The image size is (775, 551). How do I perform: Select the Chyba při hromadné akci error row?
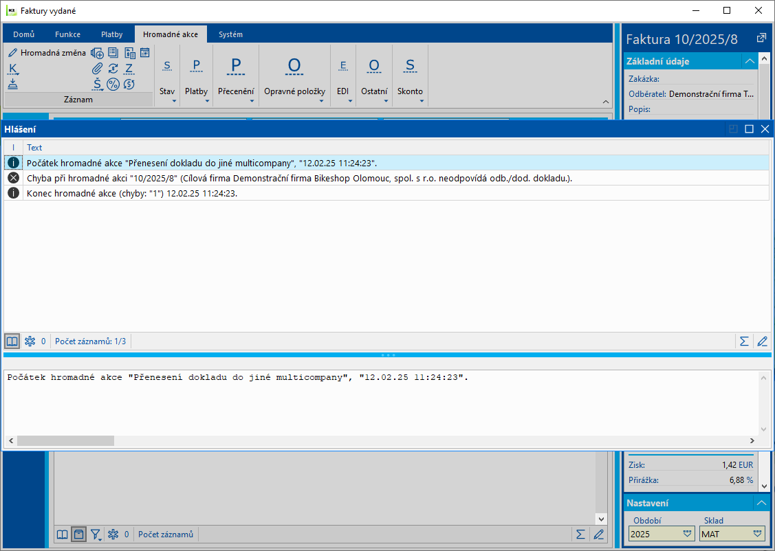(x=386, y=178)
